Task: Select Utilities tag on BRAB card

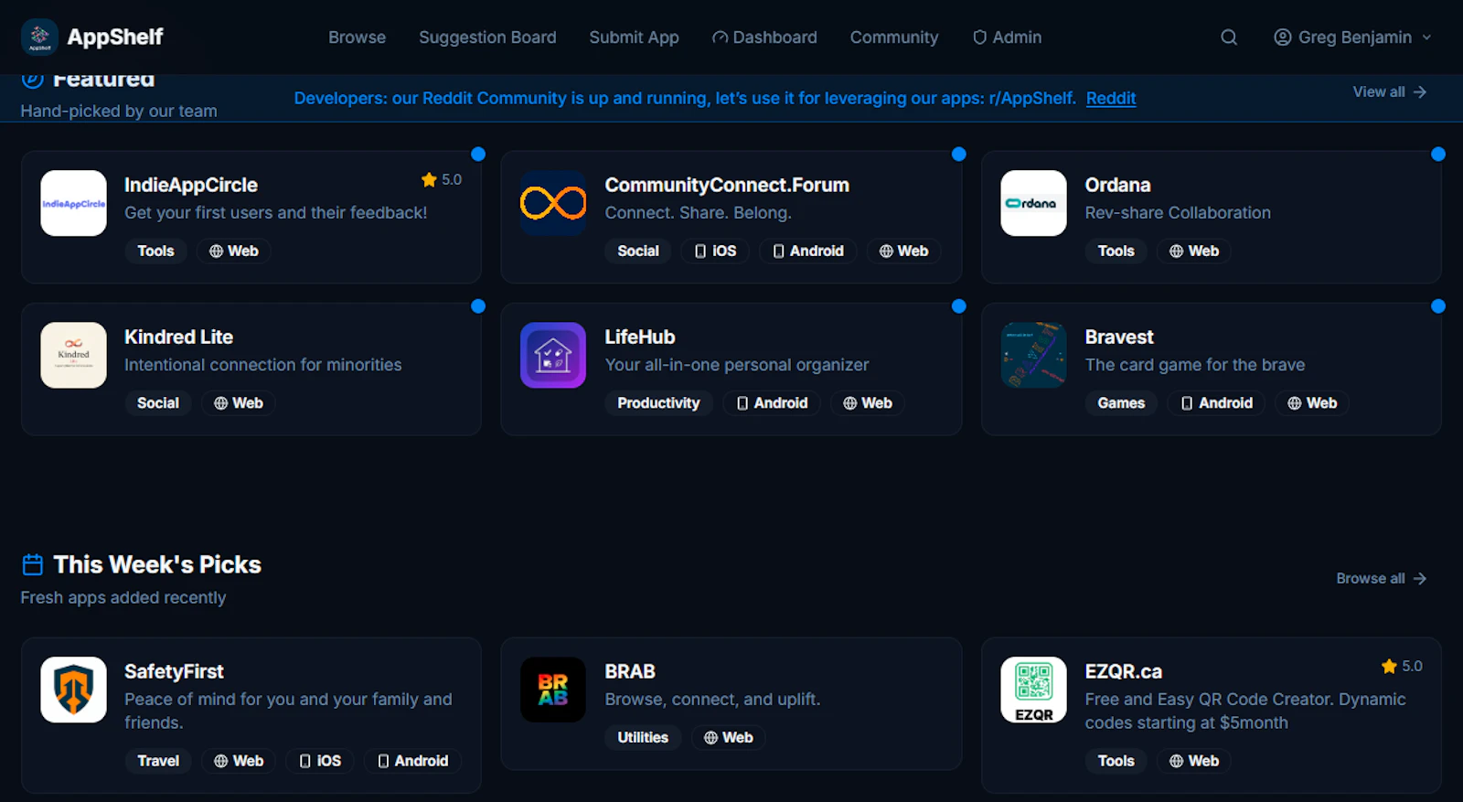Action: point(643,737)
